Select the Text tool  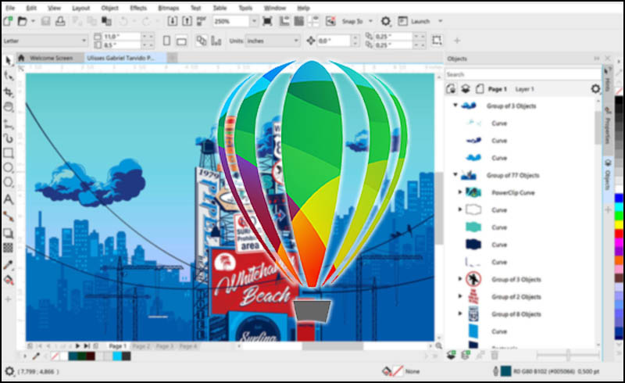tap(9, 199)
